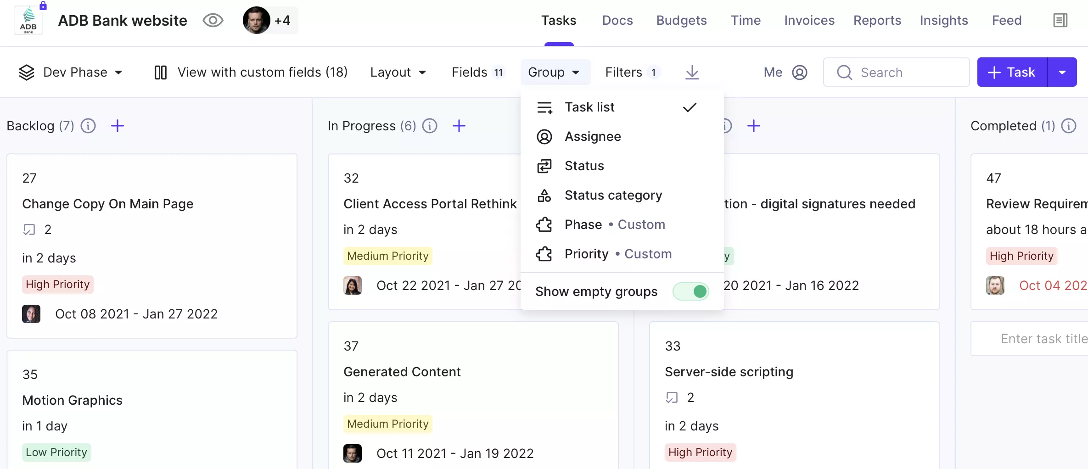Click assignee avatar on task 47
Image resolution: width=1088 pixels, height=469 pixels.
click(995, 285)
